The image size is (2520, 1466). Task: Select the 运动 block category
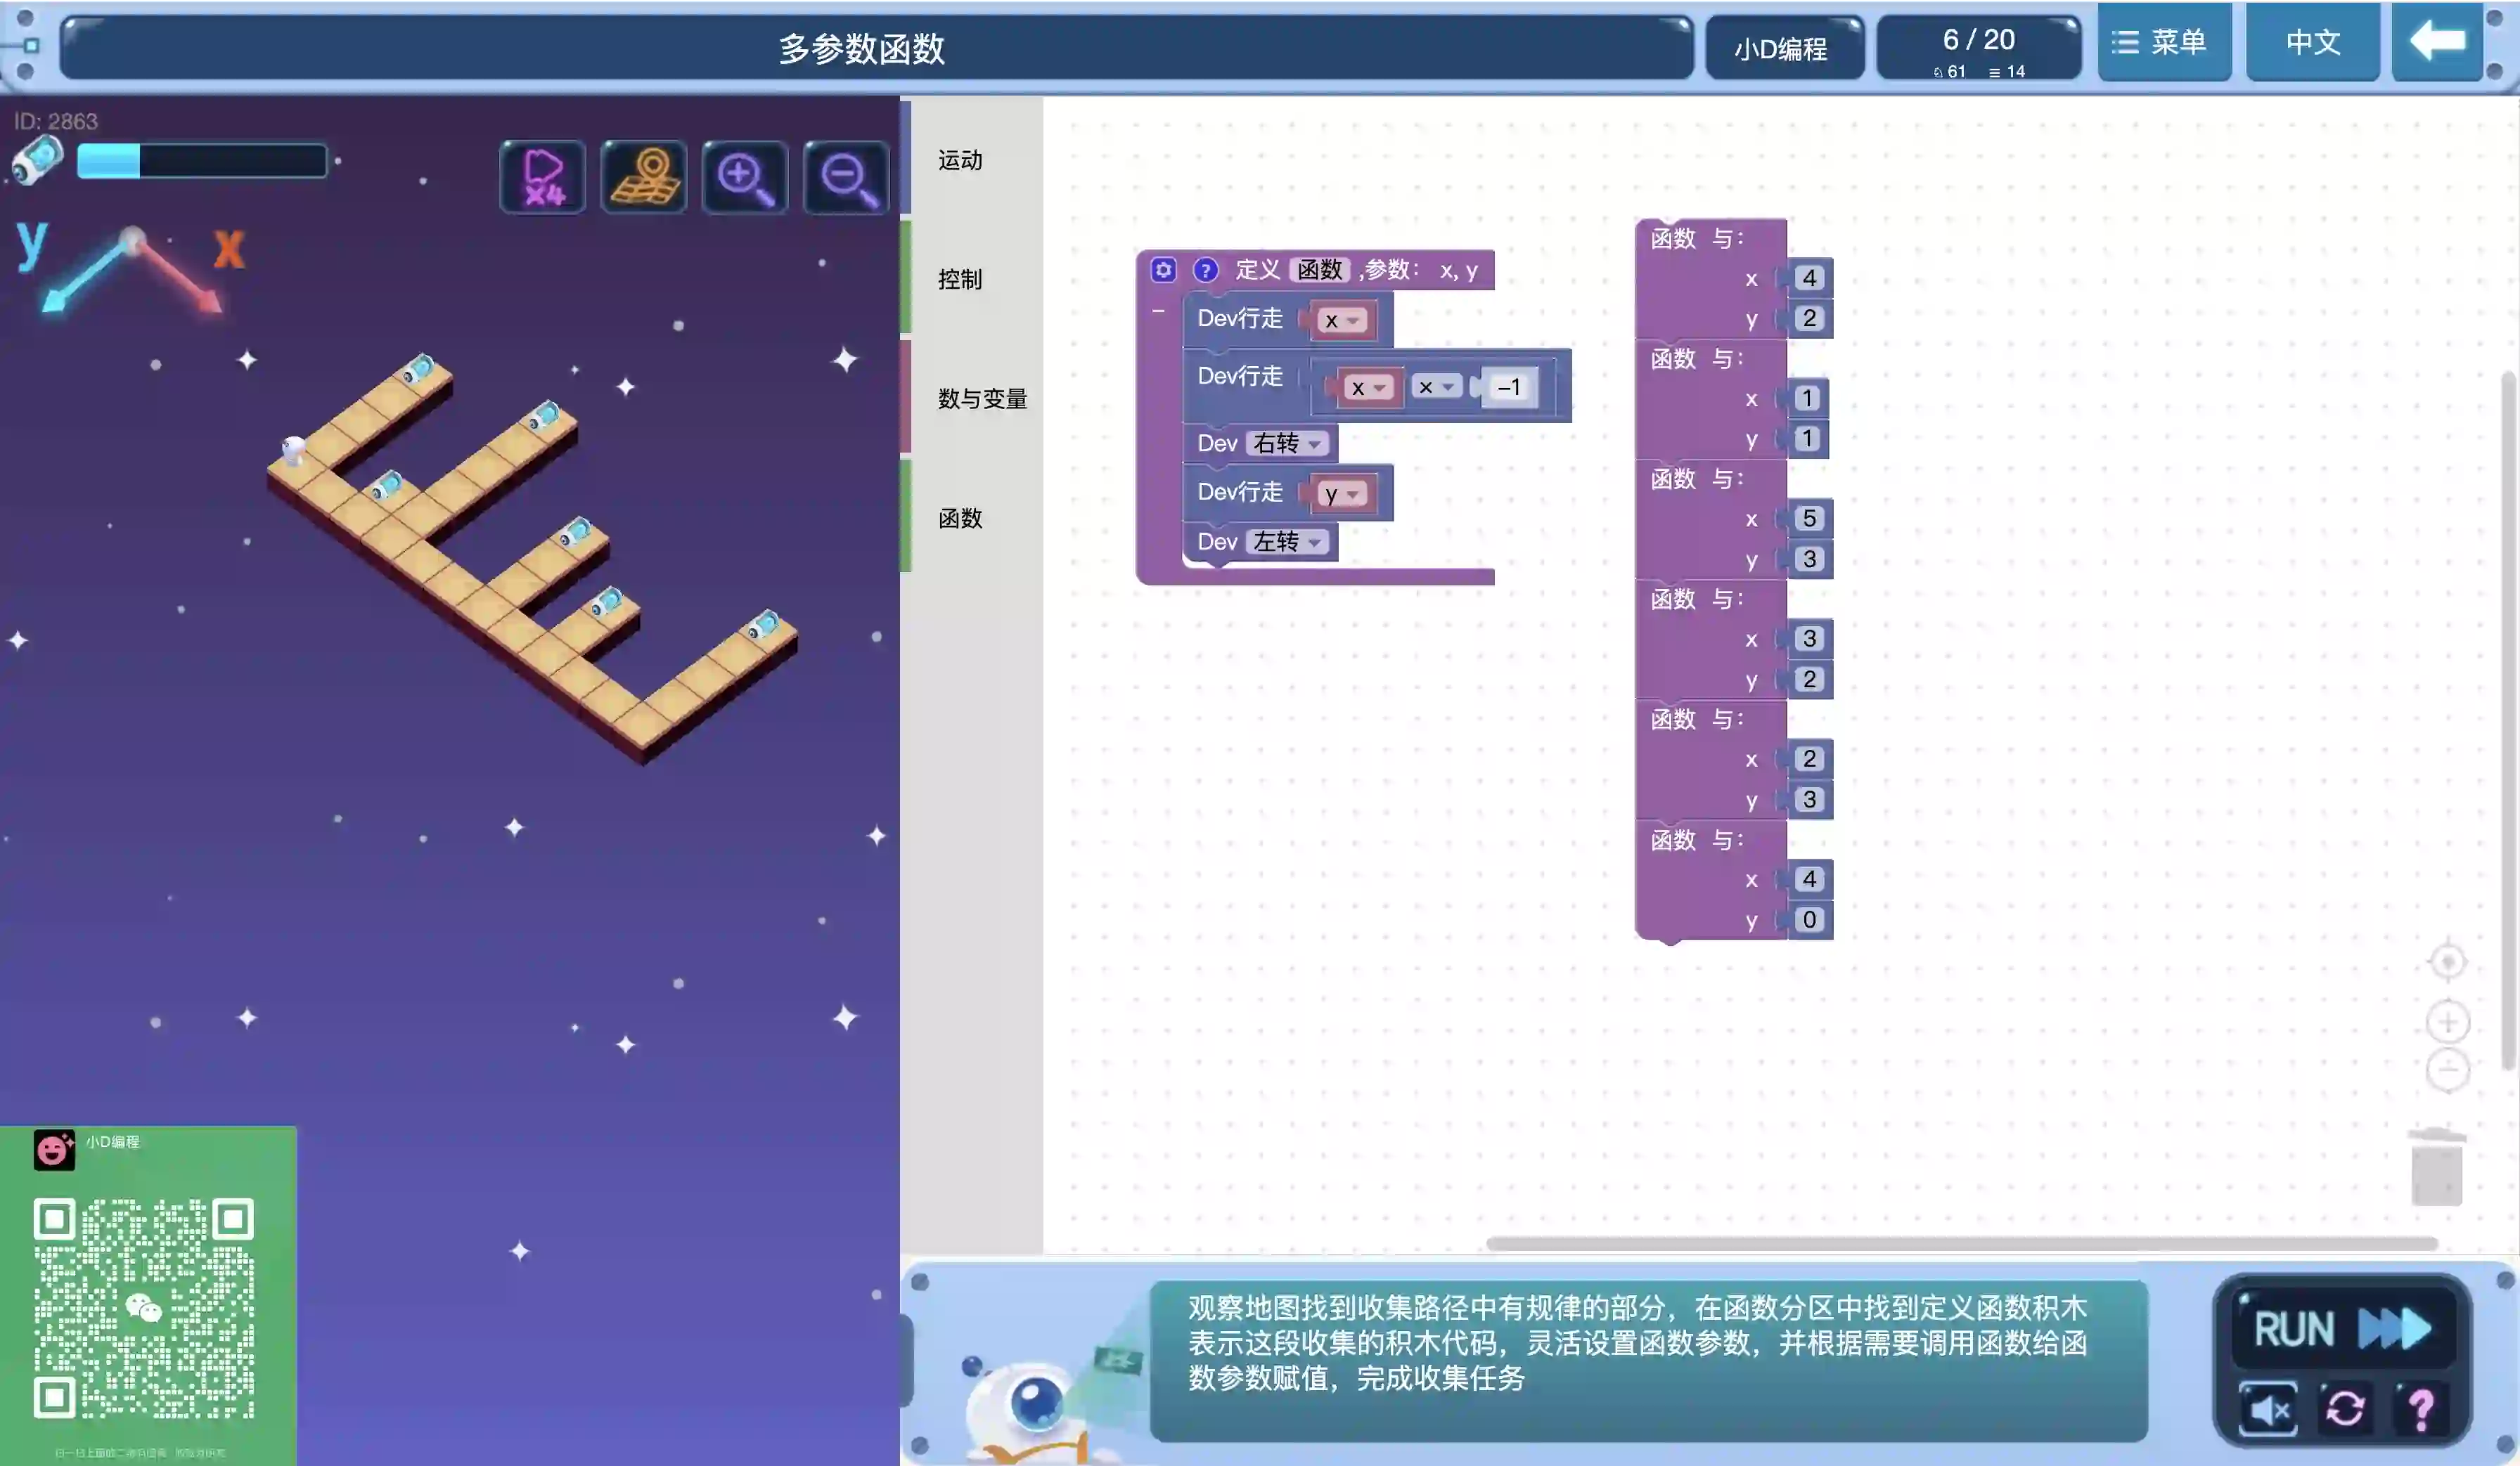[x=960, y=160]
